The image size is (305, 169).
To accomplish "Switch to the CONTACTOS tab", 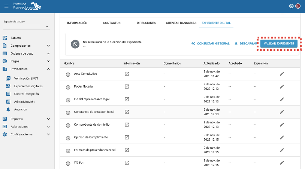I will [112, 23].
